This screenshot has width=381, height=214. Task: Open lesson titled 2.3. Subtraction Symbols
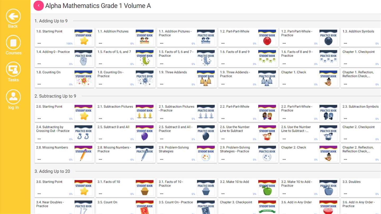[x=360, y=106]
